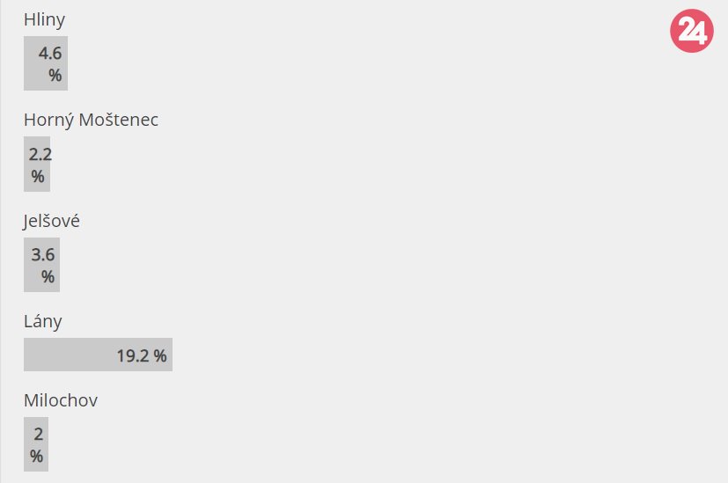Click the Milochov poll option label
This screenshot has height=483, width=728.
click(x=60, y=400)
